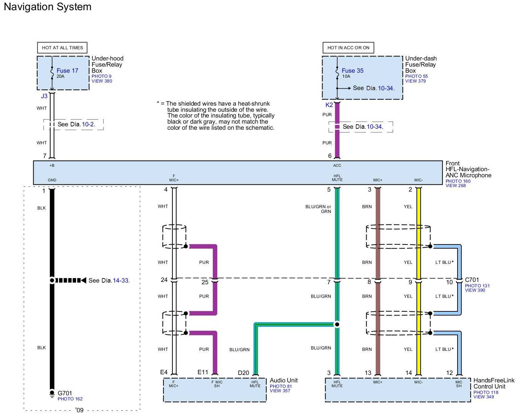Screen dimensions: 518x415
Task: Click PHOTO 55 for Under-dash Fuse Box
Action: point(416,76)
